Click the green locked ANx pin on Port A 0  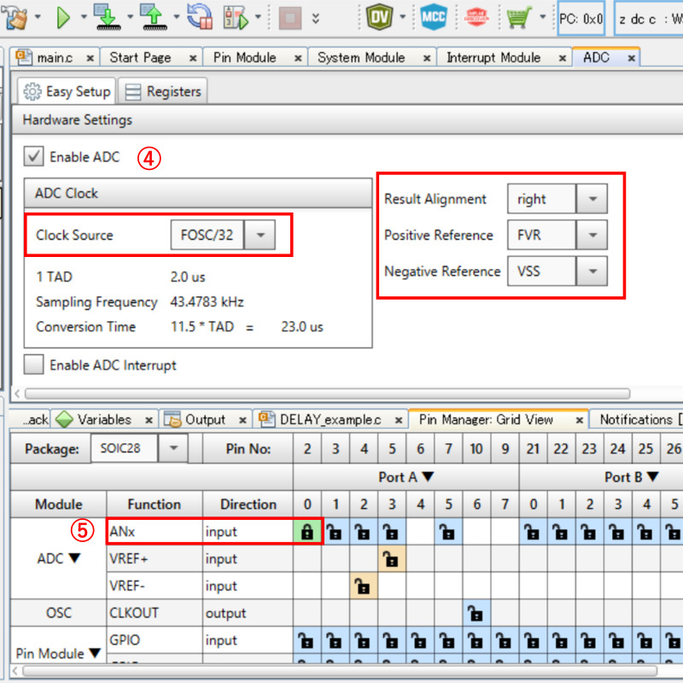point(307,532)
